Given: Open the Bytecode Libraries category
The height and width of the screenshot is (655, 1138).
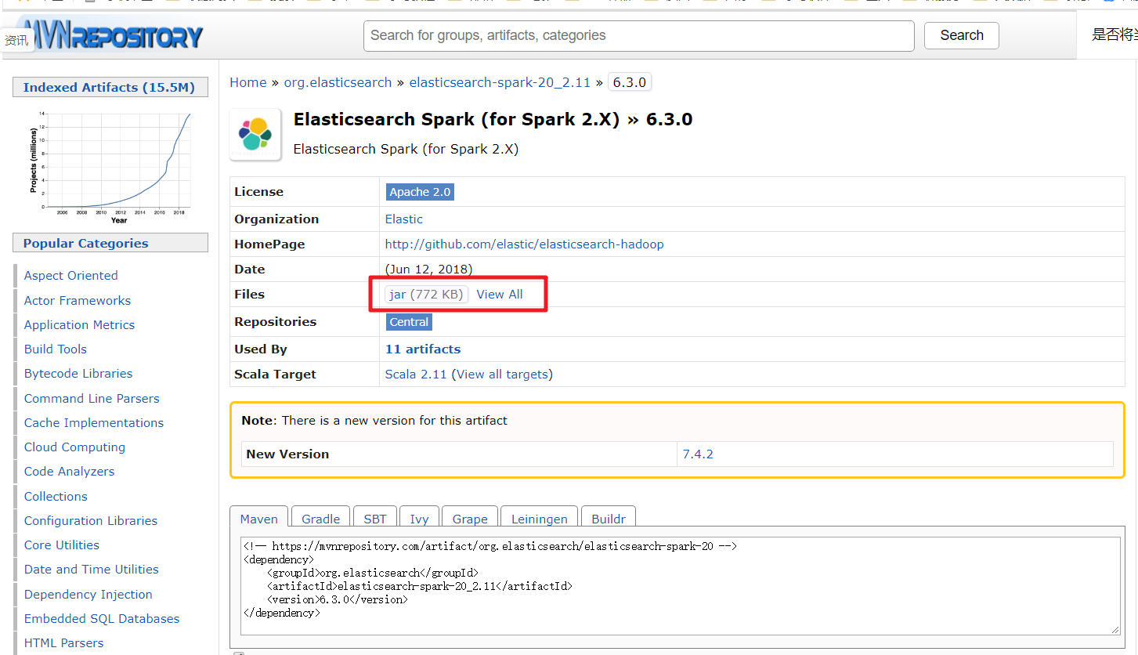Looking at the screenshot, I should 78,374.
